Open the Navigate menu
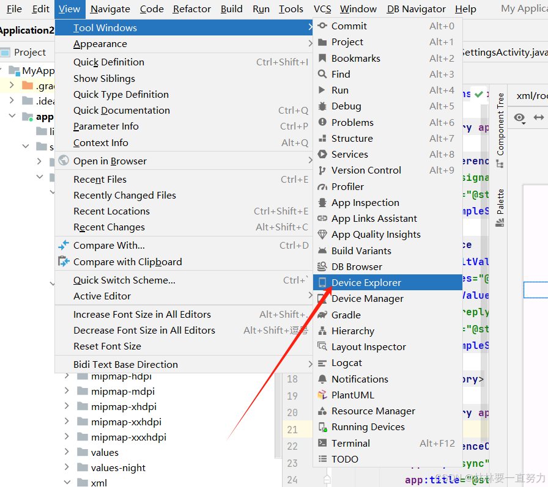The image size is (548, 487). [x=110, y=9]
